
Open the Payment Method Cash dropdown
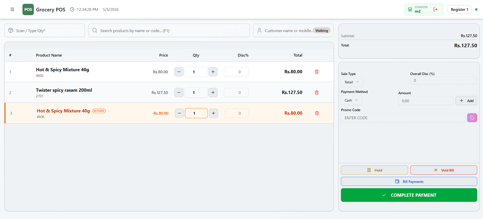pos(352,100)
